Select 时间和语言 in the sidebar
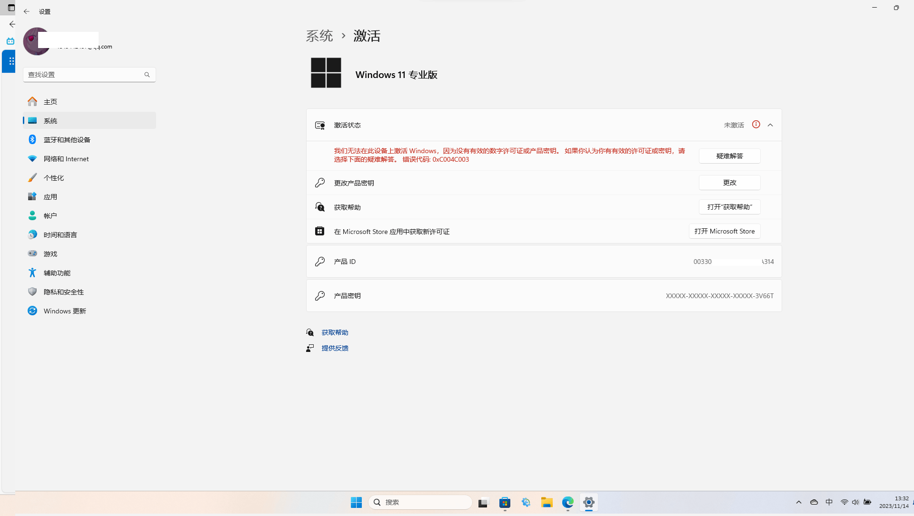The image size is (914, 516). click(x=60, y=235)
